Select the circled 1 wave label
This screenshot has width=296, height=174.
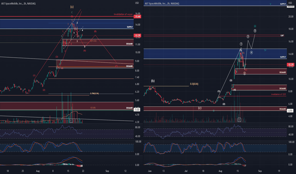click(x=241, y=44)
